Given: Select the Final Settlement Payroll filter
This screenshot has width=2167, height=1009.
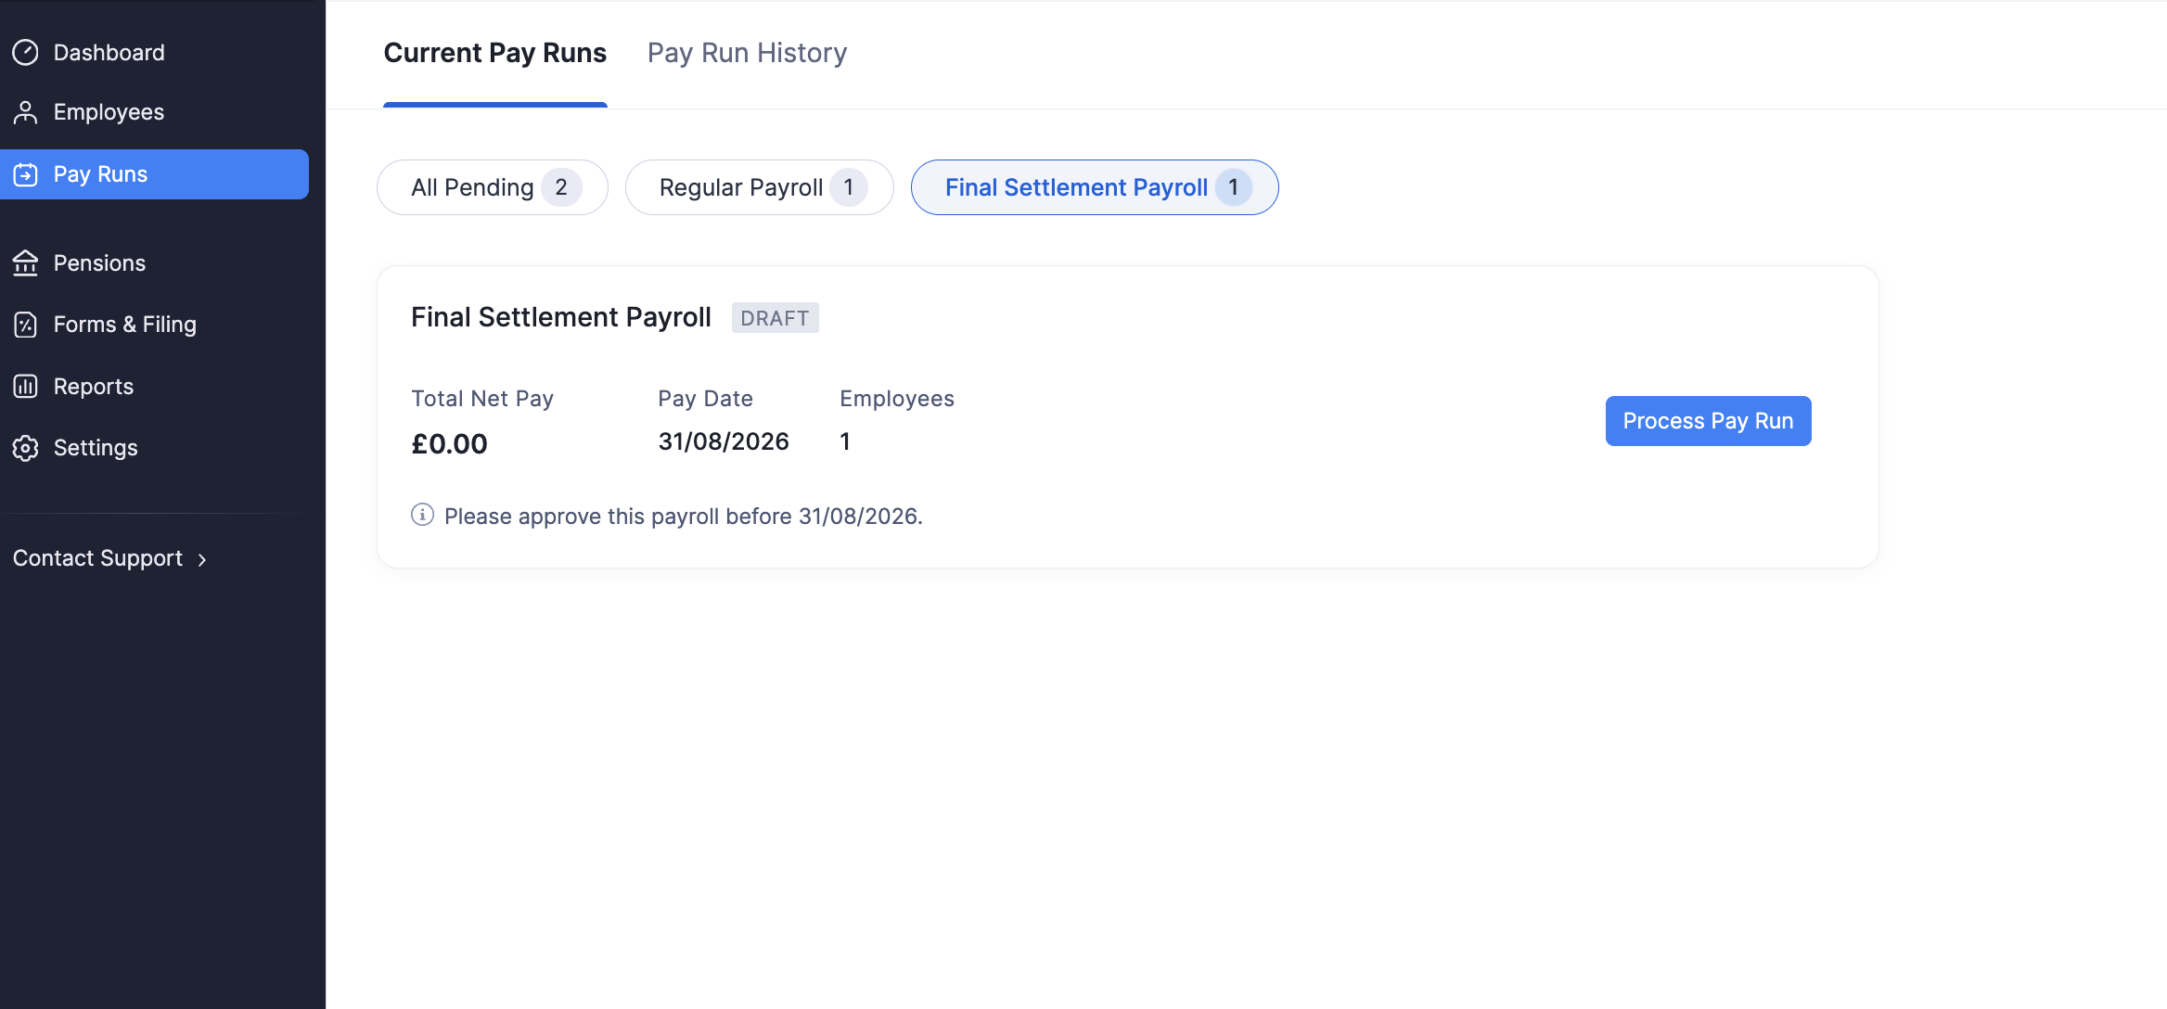Looking at the screenshot, I should click(1095, 187).
